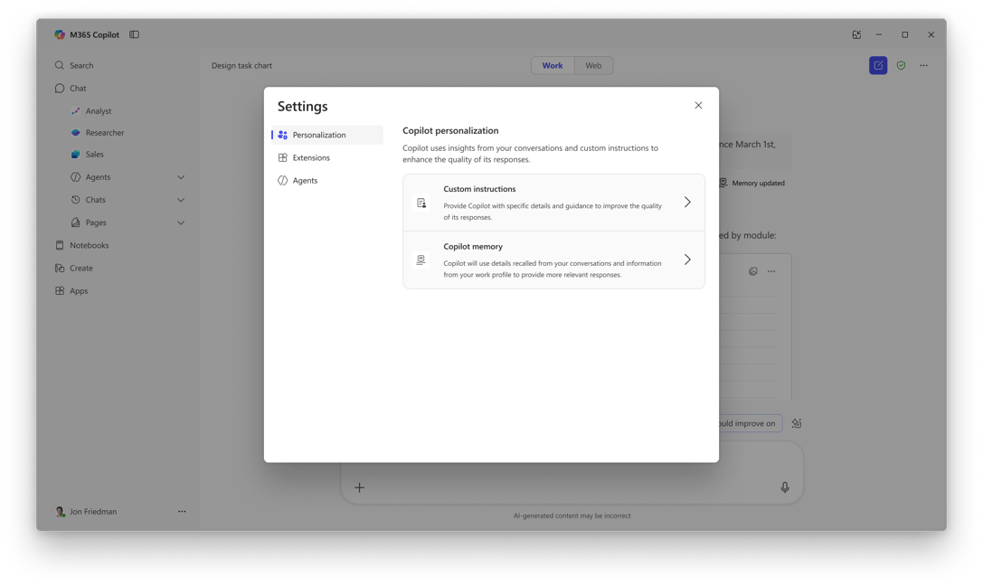Select Agents in Settings menu
Image resolution: width=983 pixels, height=586 pixels.
click(x=327, y=181)
